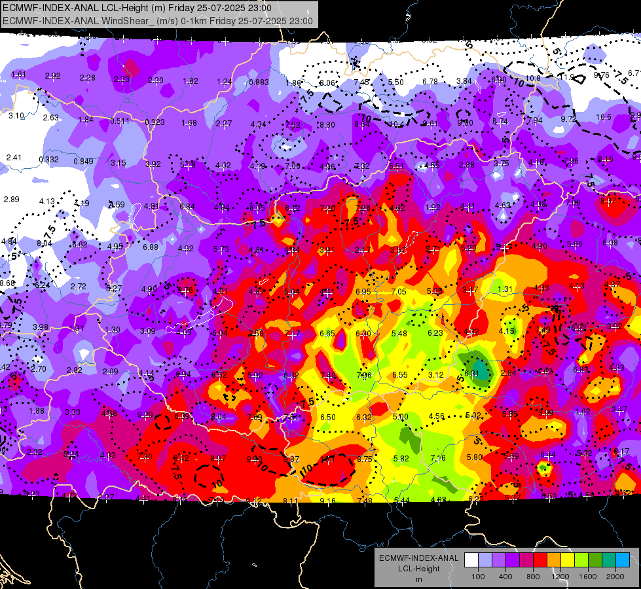Click the wind shear value '0.323'
Image resolution: width=641 pixels, height=589 pixels.
(x=155, y=122)
